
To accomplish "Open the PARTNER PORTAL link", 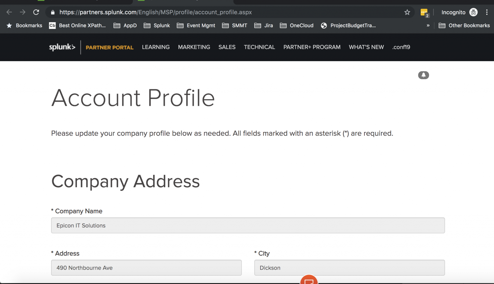I will 109,47.
